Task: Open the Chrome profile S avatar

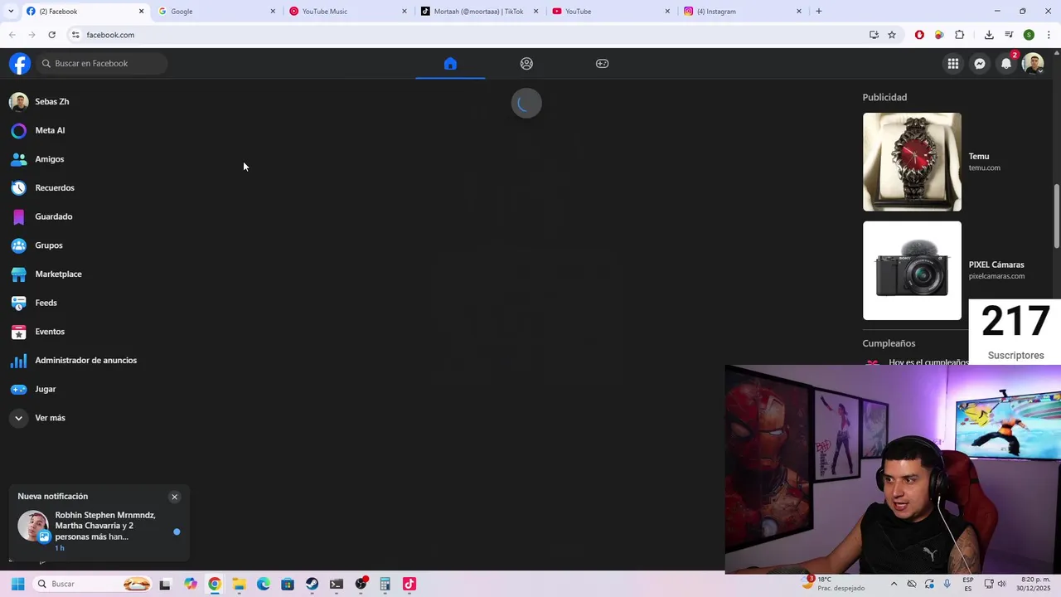Action: 1029,35
